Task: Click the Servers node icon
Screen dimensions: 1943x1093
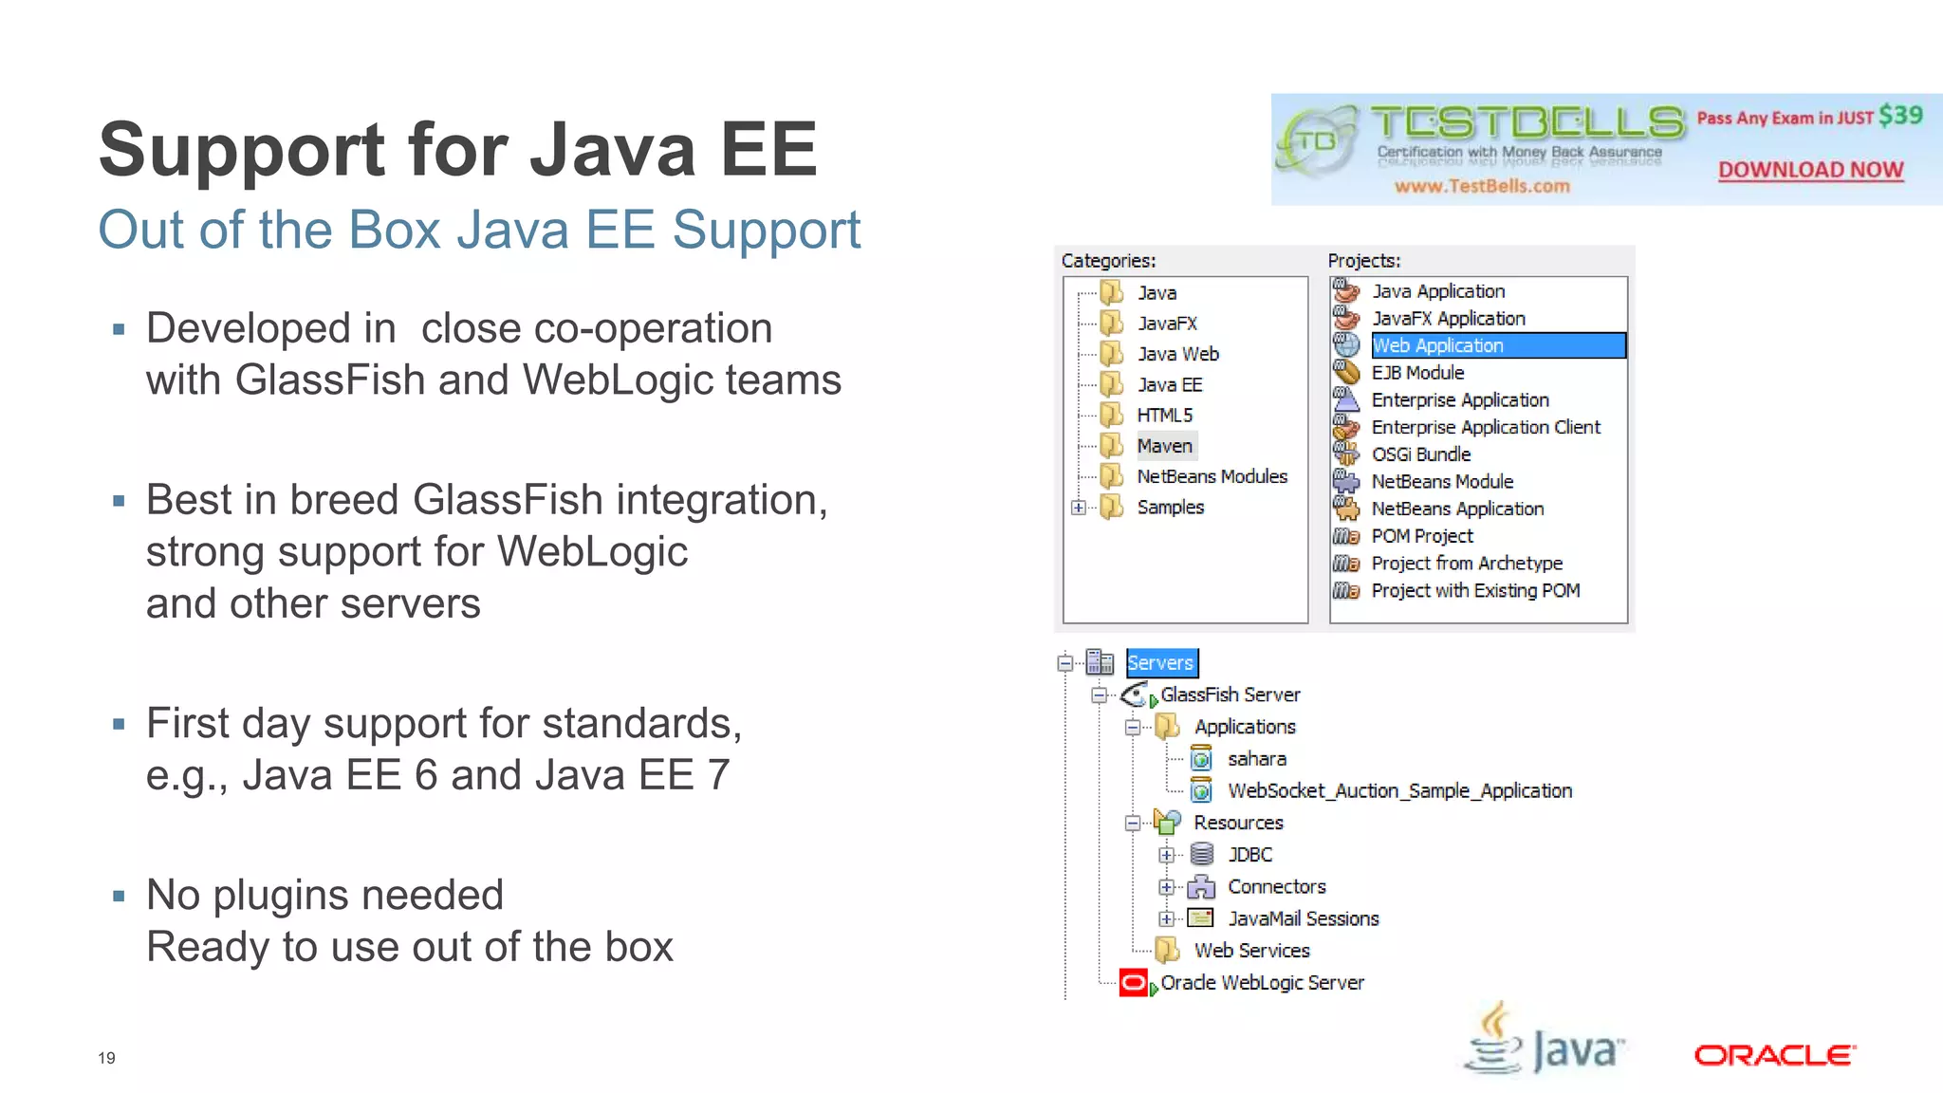Action: pos(1100,661)
